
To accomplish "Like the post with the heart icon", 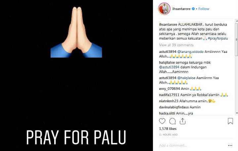I will [162, 121].
